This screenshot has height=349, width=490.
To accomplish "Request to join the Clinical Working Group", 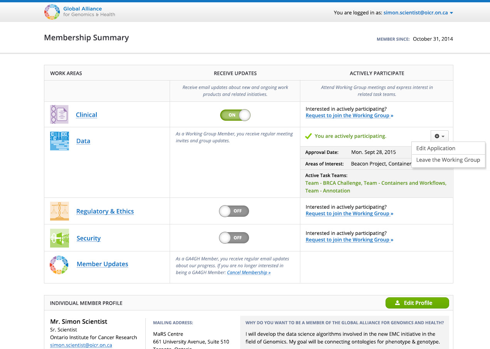I will [x=349, y=116].
